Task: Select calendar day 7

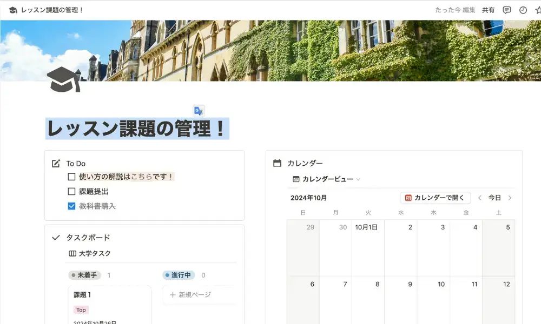Action: (x=335, y=300)
